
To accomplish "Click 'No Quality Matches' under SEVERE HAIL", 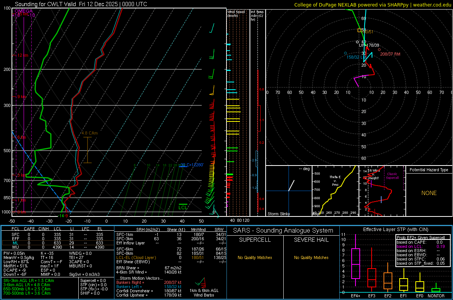I will tap(311, 257).
